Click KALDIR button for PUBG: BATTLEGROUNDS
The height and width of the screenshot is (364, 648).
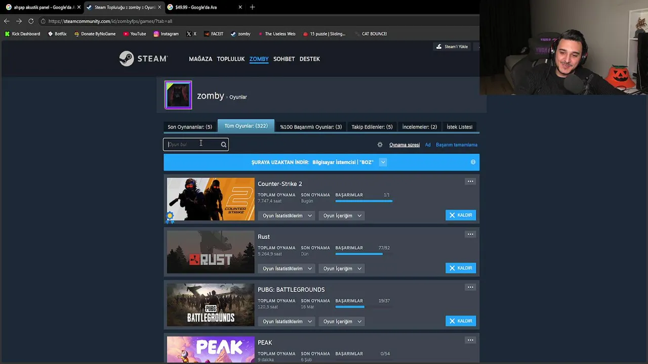[x=461, y=321]
